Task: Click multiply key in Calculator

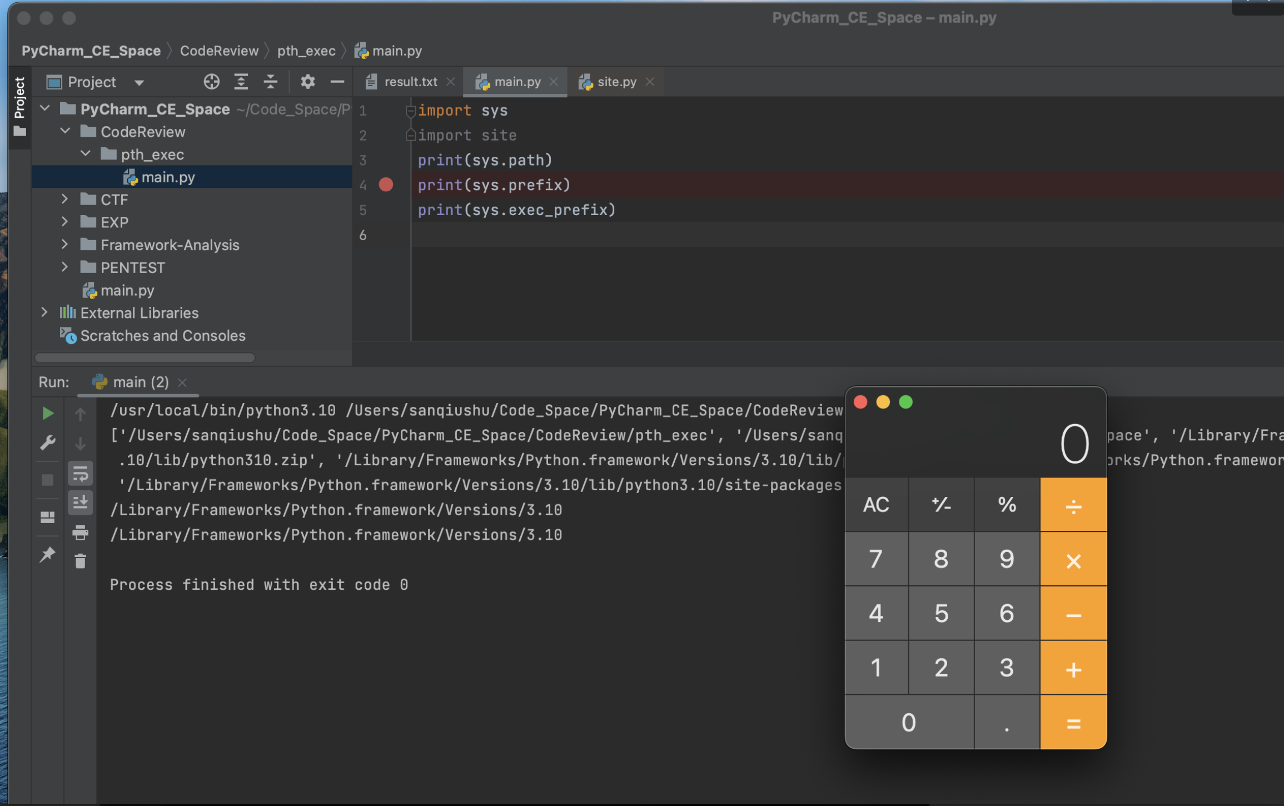Action: click(x=1073, y=559)
